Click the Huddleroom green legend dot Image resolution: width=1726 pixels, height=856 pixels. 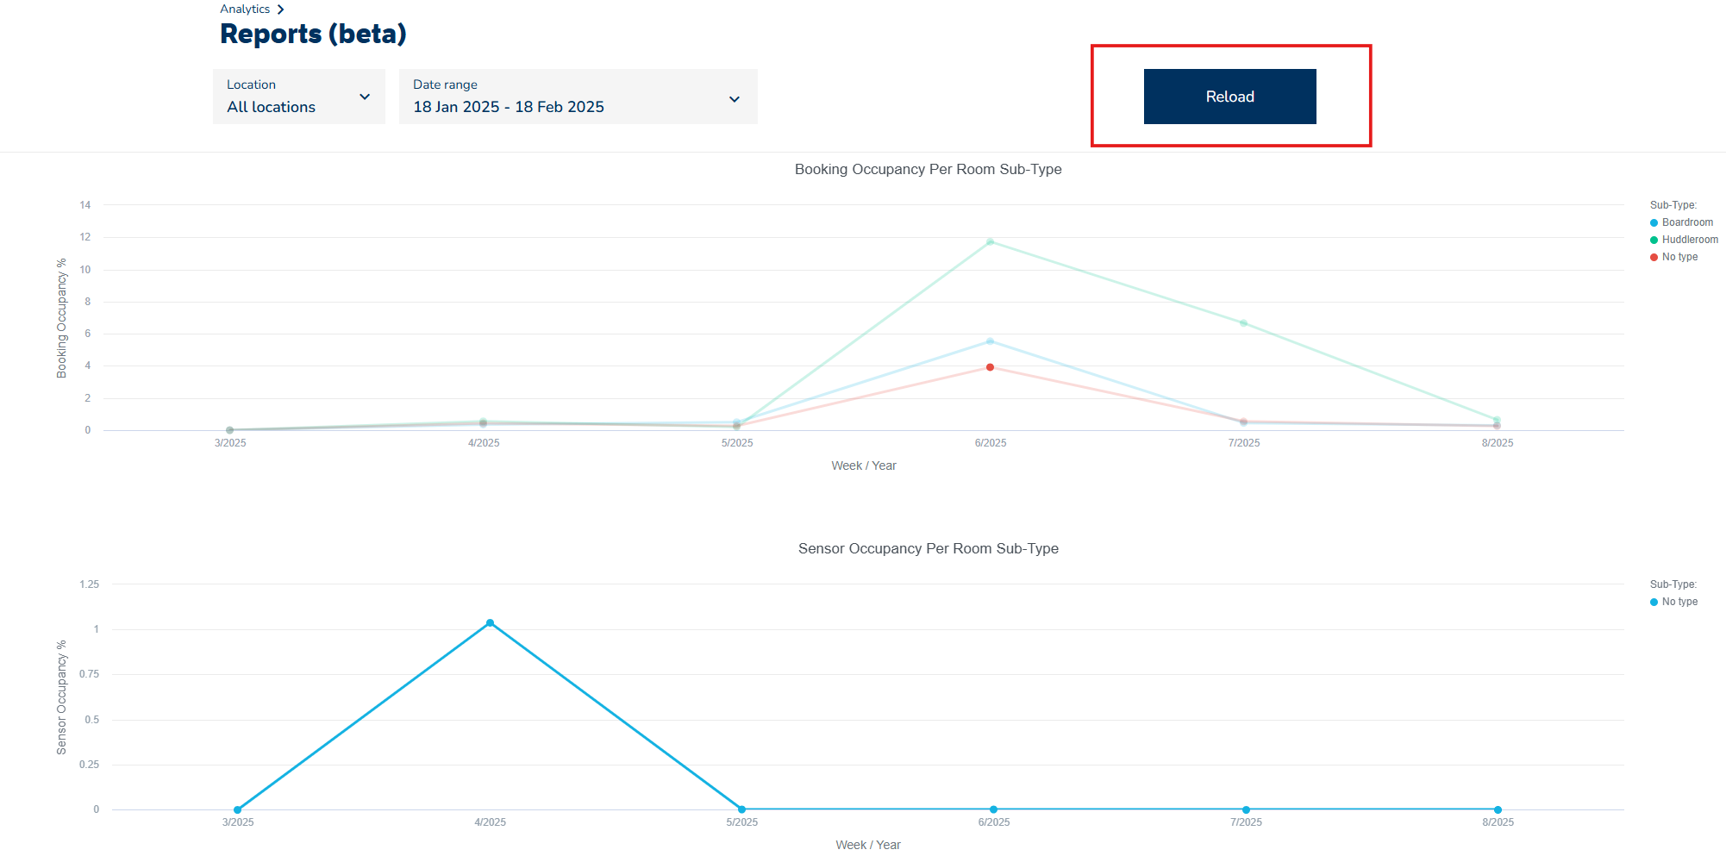[1654, 240]
